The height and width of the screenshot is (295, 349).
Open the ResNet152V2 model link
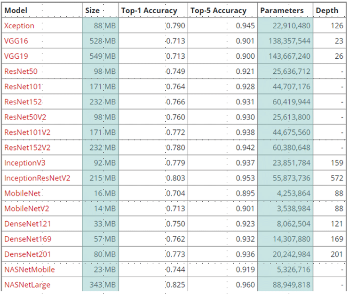pos(27,147)
